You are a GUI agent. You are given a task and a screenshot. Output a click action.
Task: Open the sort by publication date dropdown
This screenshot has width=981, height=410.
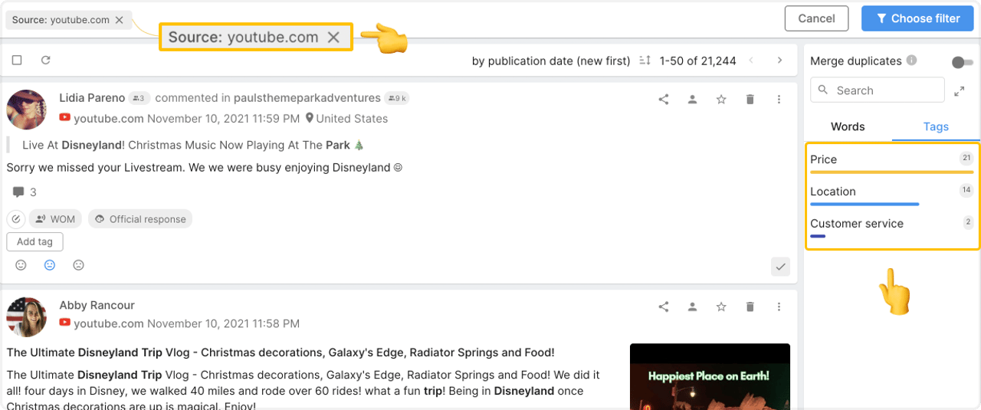click(551, 61)
